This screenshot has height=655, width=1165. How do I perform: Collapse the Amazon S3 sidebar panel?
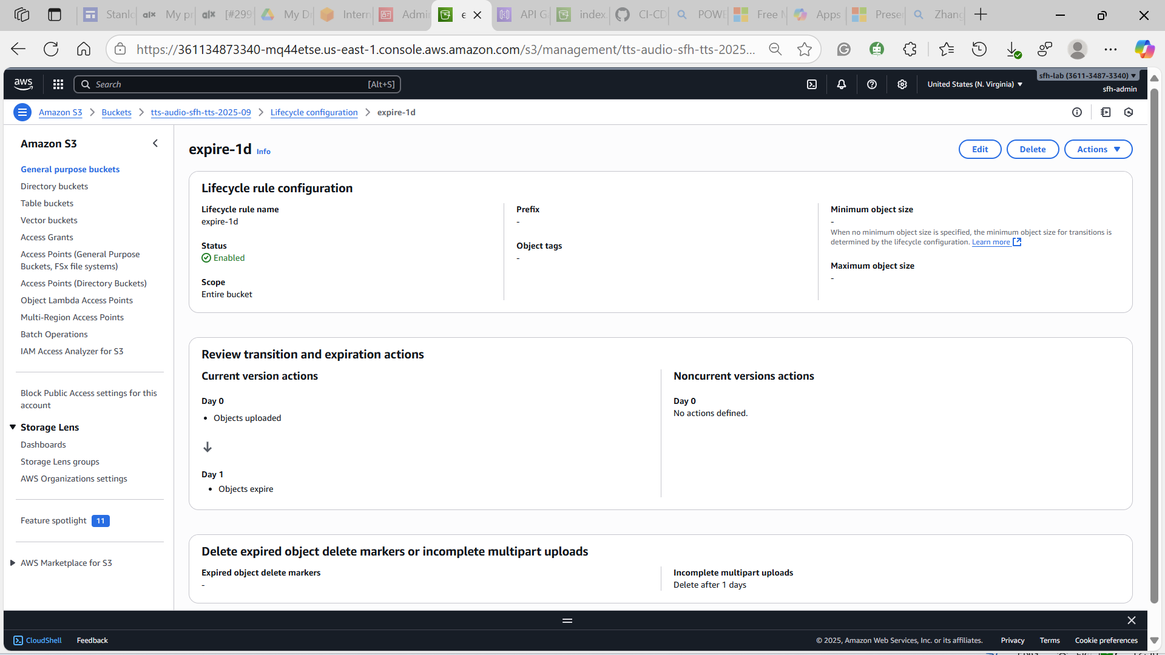[x=155, y=143]
